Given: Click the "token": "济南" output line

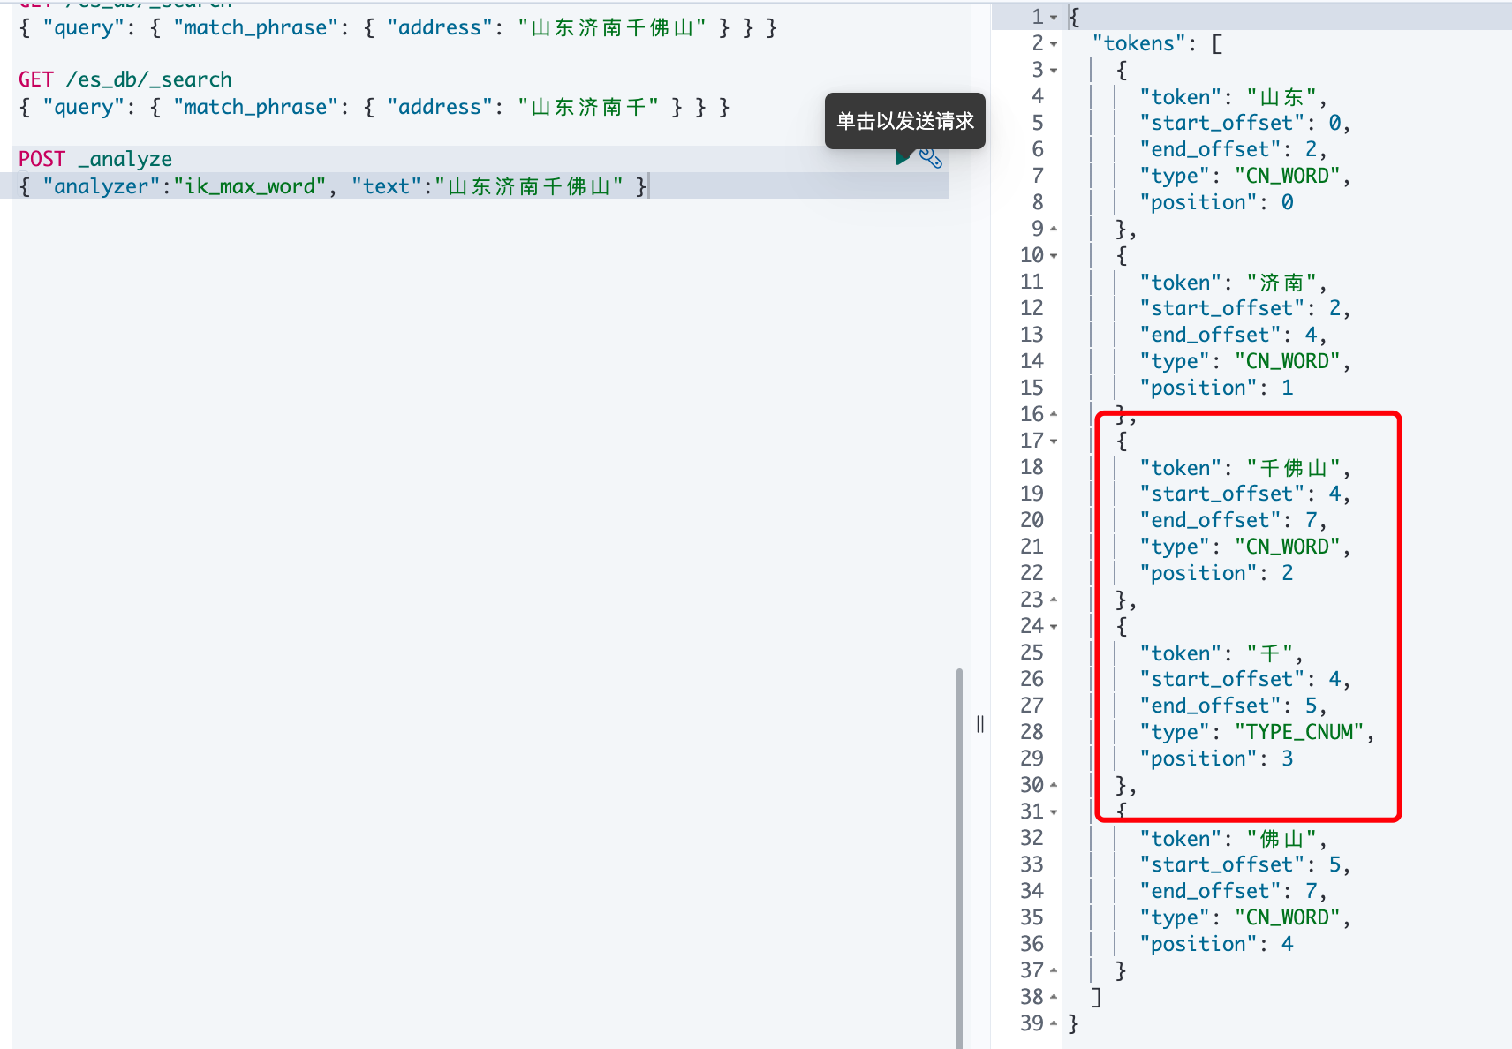Looking at the screenshot, I should click(1233, 282).
